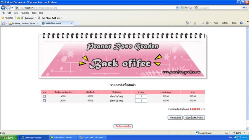Click the Pranat Rose Graden banner image
The width and height of the screenshot is (249, 140).
123,56
